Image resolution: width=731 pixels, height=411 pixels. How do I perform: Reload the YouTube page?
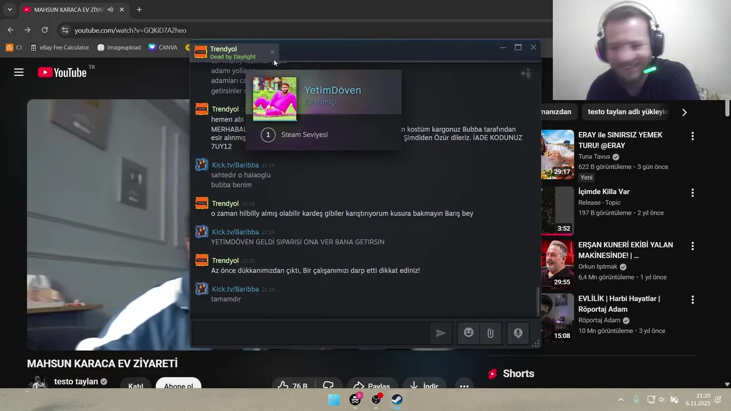point(45,30)
